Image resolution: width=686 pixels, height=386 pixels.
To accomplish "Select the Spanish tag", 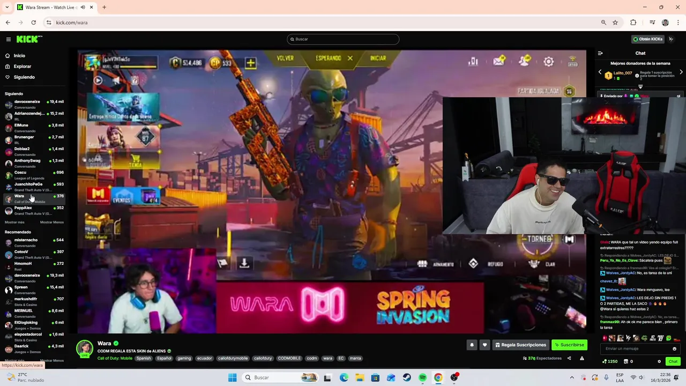I will [144, 358].
